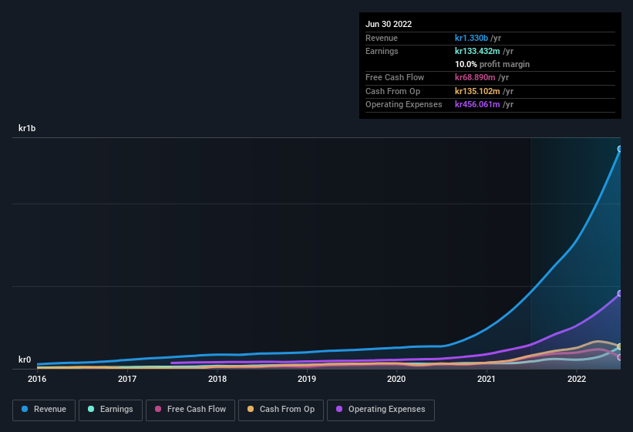The height and width of the screenshot is (432, 633).
Task: Click the Operating Expenses data point marker
Action: [x=620, y=293]
